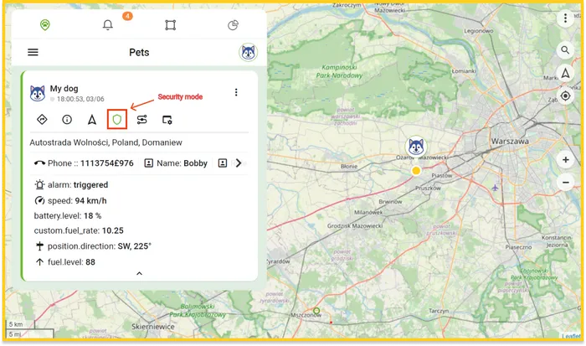
Task: Open the geofences square tab
Action: (x=171, y=25)
